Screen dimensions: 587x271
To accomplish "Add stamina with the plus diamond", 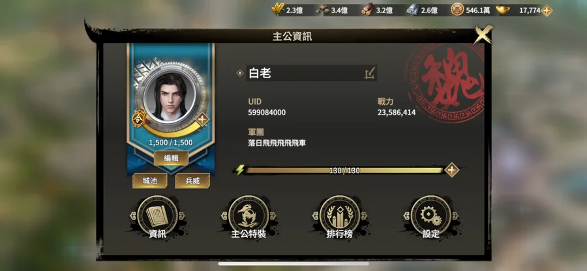I will (452, 170).
